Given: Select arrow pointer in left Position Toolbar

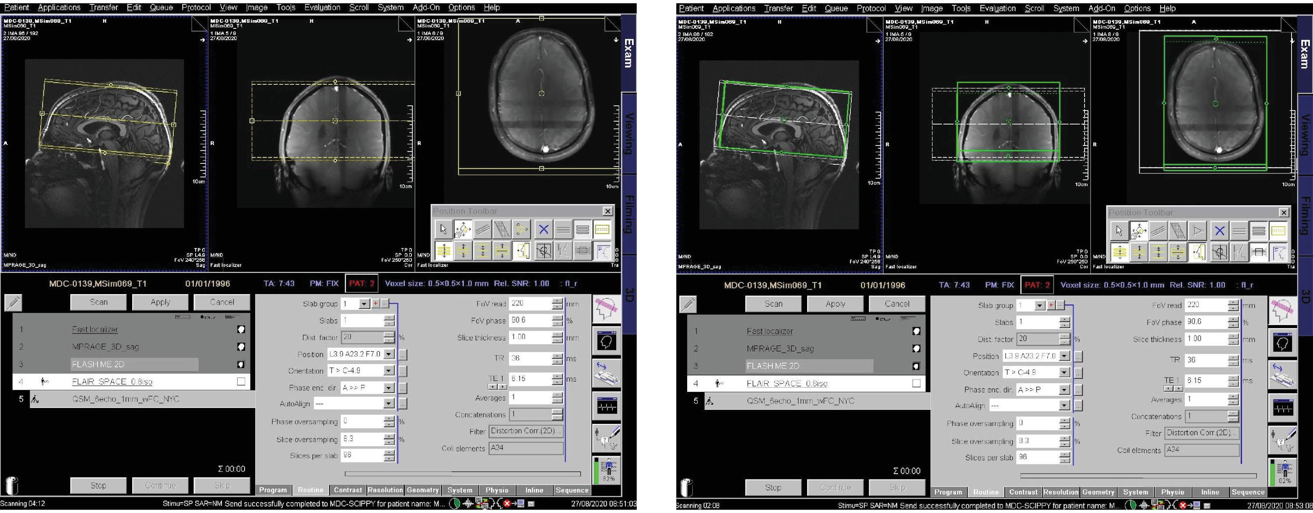Looking at the screenshot, I should pos(443,229).
